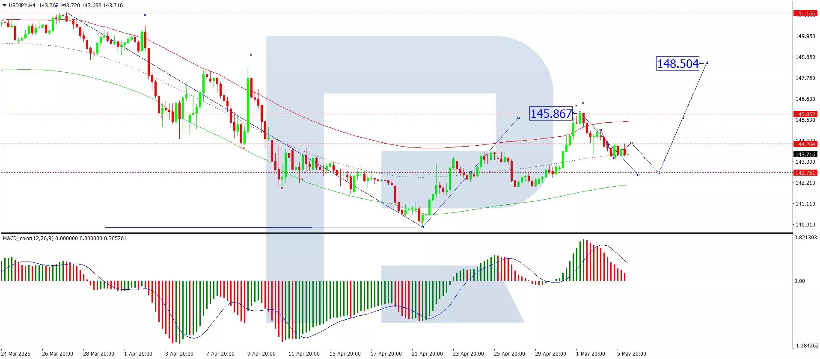Select the forecast anchor point at the 142.751 level

pyautogui.click(x=659, y=173)
